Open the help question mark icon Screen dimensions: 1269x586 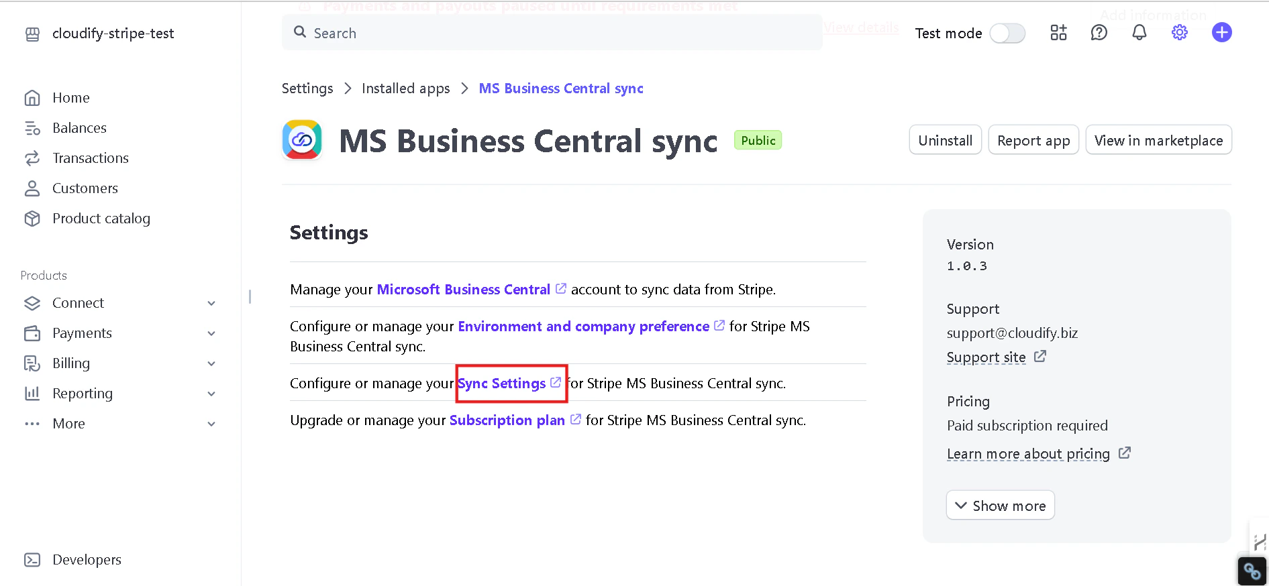point(1099,32)
